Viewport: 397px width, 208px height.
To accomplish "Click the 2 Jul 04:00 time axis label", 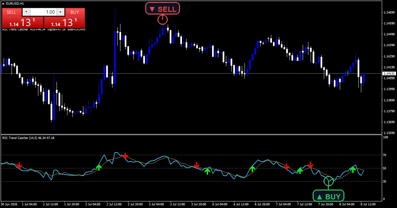I will pos(92,205).
